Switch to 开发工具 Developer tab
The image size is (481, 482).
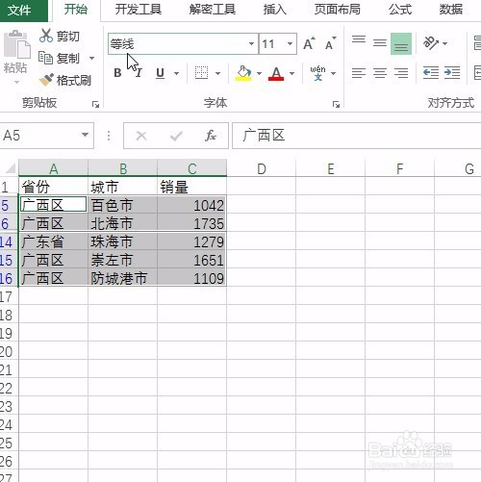click(139, 10)
